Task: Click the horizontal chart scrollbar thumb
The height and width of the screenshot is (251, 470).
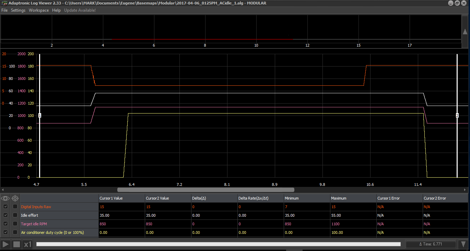Action: click(x=206, y=190)
